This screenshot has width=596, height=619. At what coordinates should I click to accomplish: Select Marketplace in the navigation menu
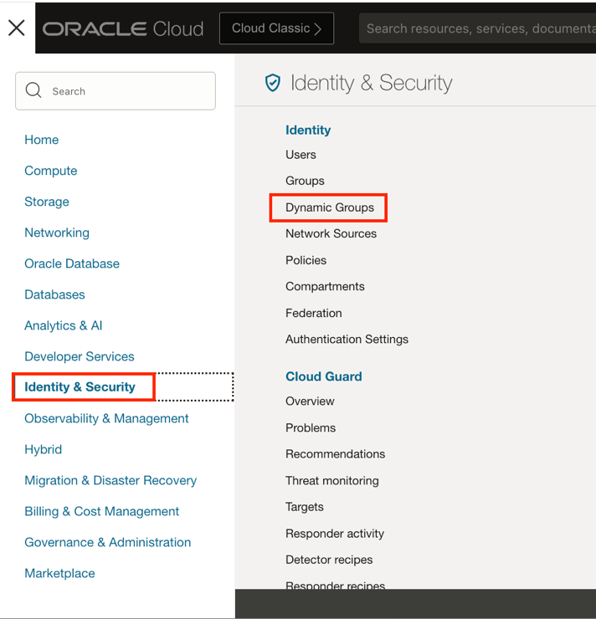pyautogui.click(x=59, y=573)
